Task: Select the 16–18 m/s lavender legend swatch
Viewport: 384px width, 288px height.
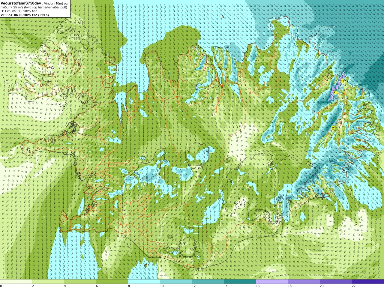Action: pyautogui.click(x=272, y=282)
